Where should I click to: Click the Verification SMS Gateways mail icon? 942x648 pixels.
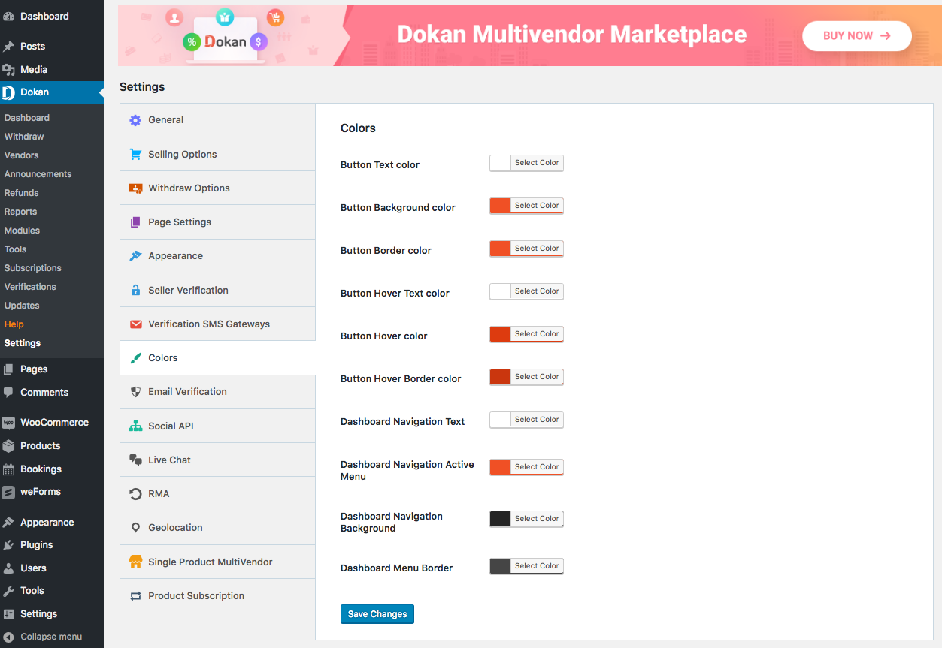pos(135,324)
